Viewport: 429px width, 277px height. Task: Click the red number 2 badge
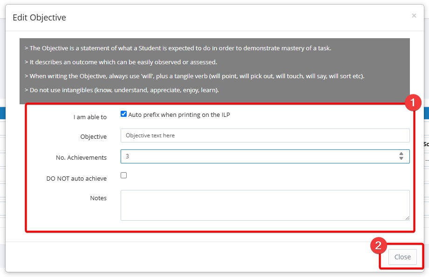pyautogui.click(x=379, y=246)
